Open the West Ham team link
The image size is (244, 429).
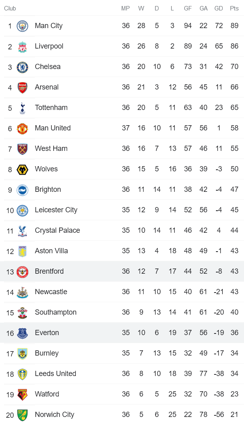click(x=51, y=148)
